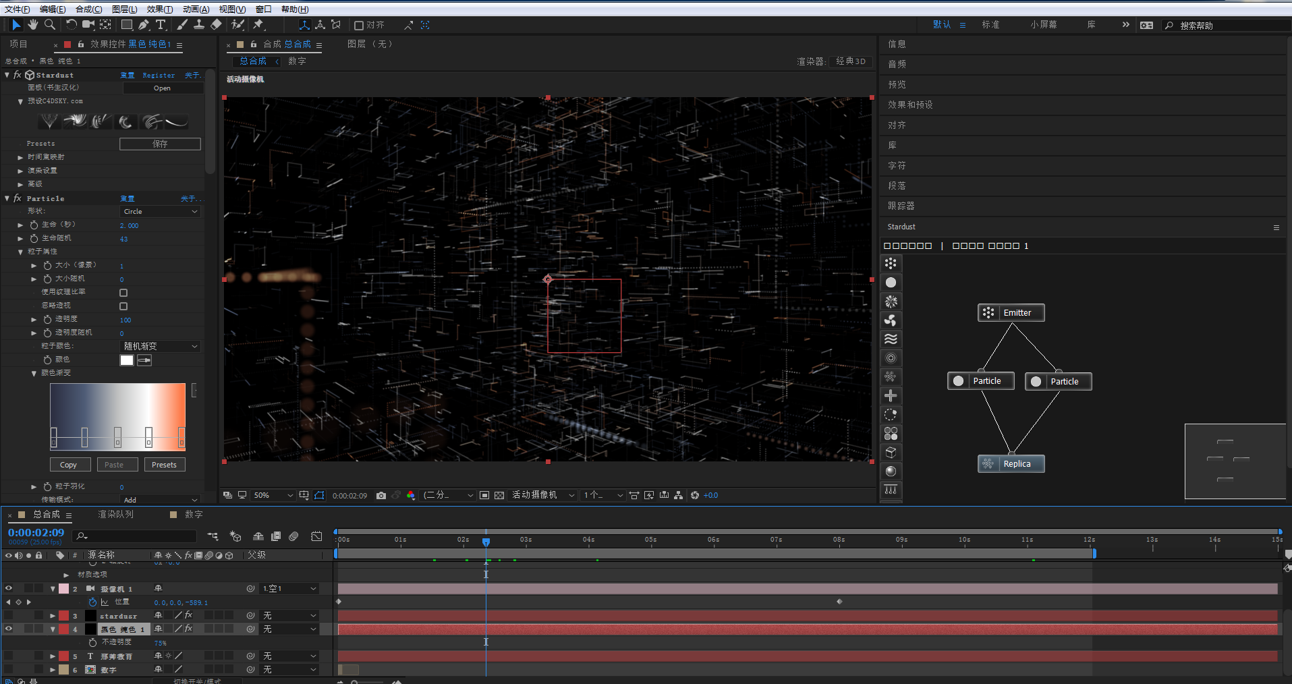Click the white 颜色 color swatch
Viewport: 1292px width, 684px height.
[x=127, y=360]
